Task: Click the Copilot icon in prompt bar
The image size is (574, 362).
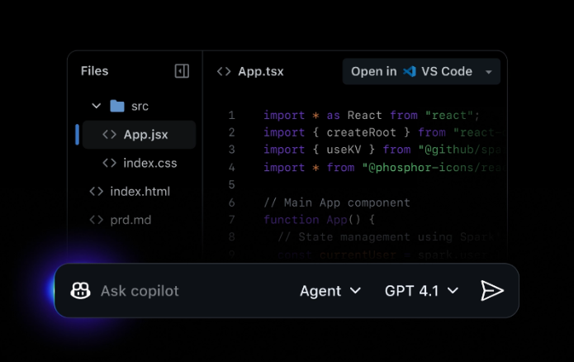Action: coord(81,291)
